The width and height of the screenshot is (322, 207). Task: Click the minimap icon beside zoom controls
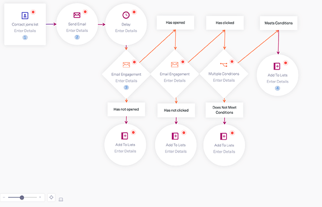click(61, 200)
